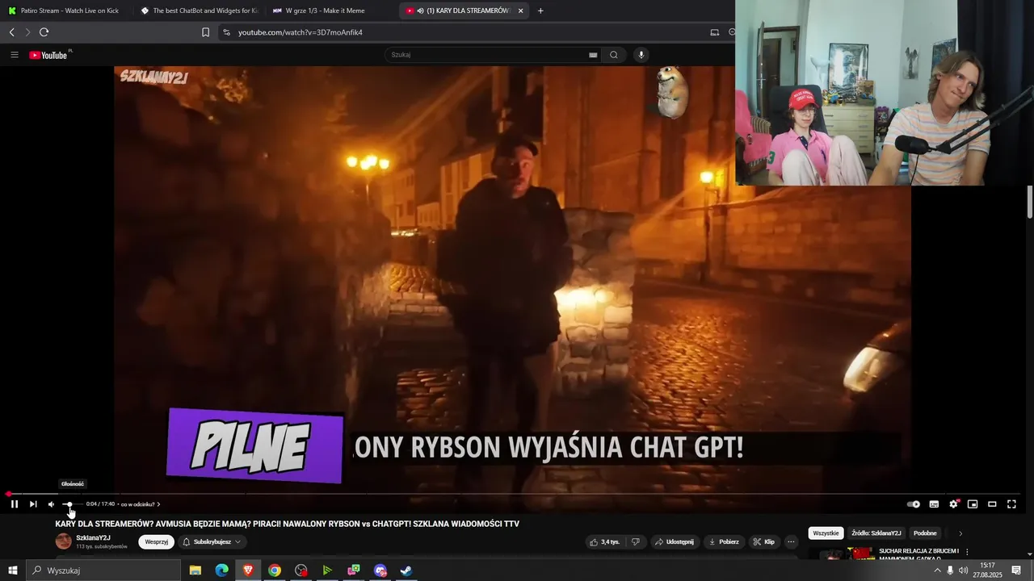
Task: Select the Wszystkie filter chip
Action: point(826,533)
